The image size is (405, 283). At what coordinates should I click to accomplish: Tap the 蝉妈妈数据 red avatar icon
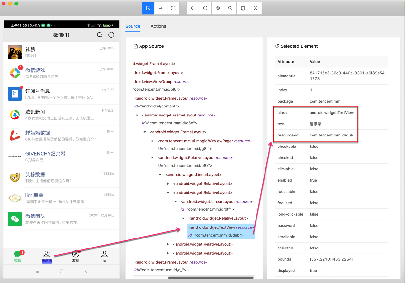coord(15,135)
